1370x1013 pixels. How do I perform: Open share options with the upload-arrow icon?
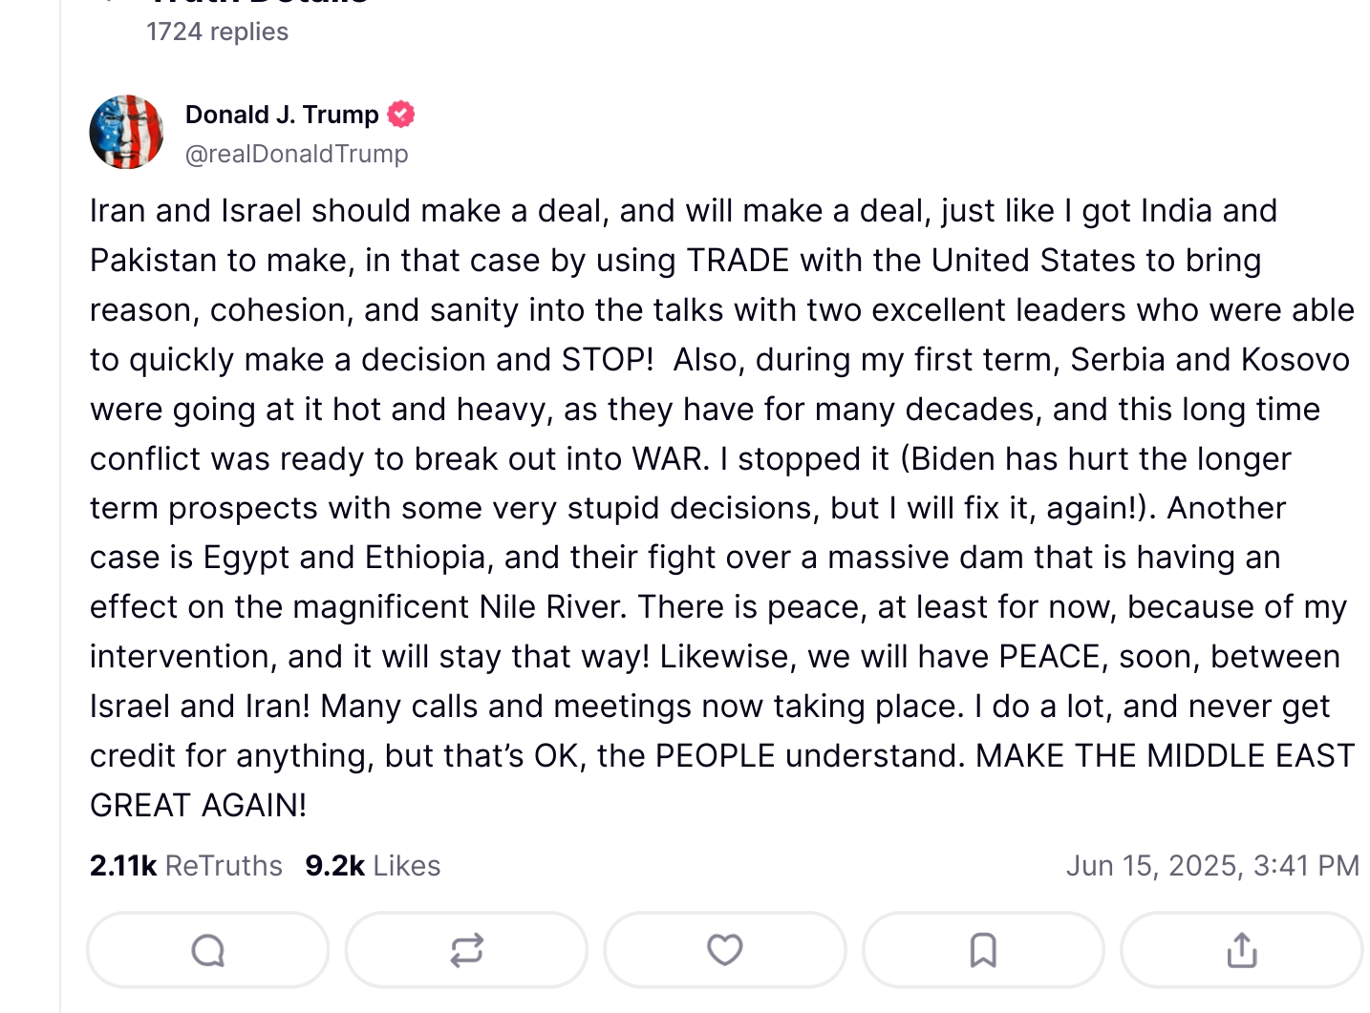pos(1241,950)
